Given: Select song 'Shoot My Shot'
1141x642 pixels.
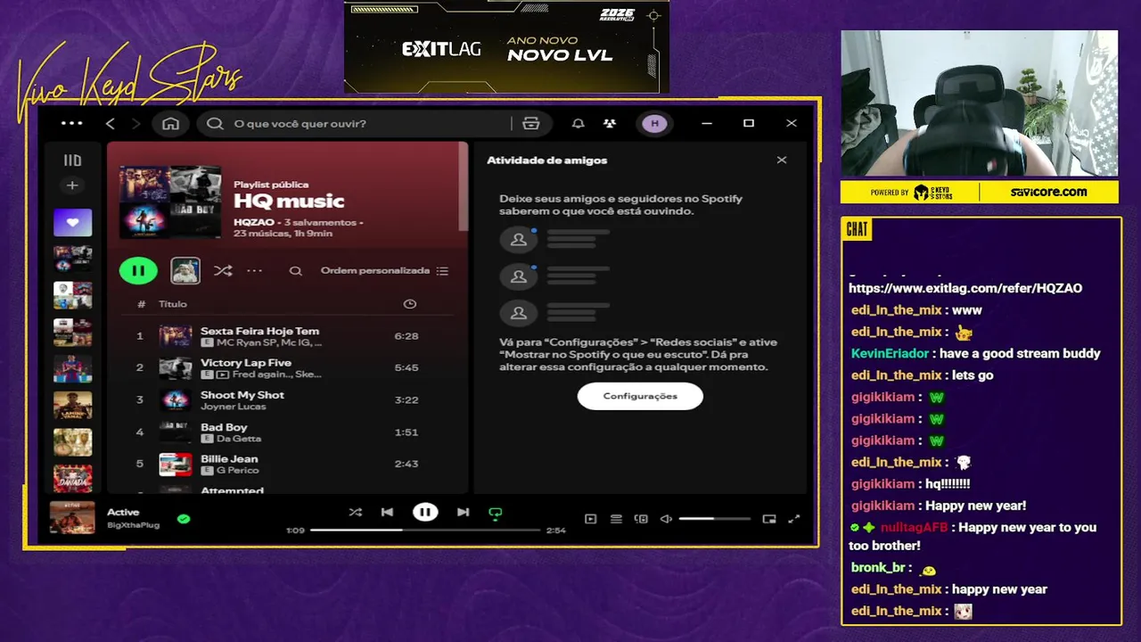Looking at the screenshot, I should [242, 395].
